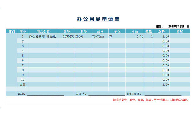Select serial number 7 cell
The width and height of the screenshot is (196, 123).
coord(23,65)
